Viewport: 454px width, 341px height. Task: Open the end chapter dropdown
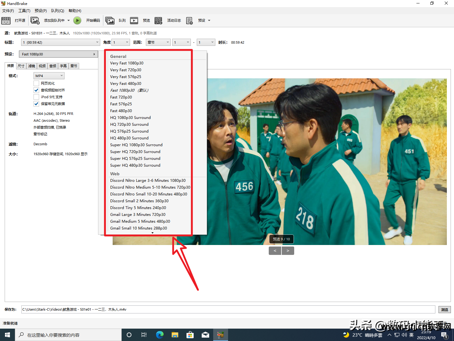(206, 42)
